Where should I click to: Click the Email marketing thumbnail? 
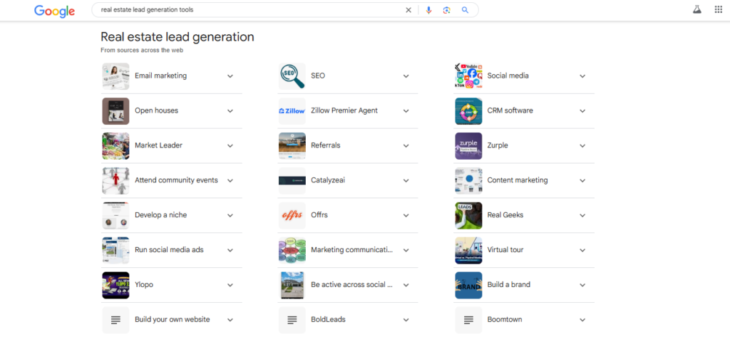[x=116, y=76]
